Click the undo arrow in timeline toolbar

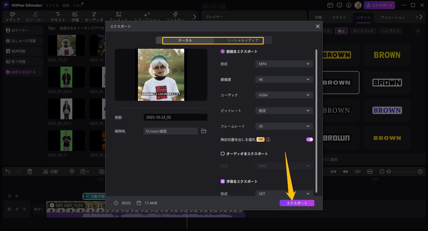pos(8,172)
